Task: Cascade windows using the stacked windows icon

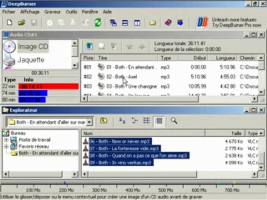Action: click(113, 23)
